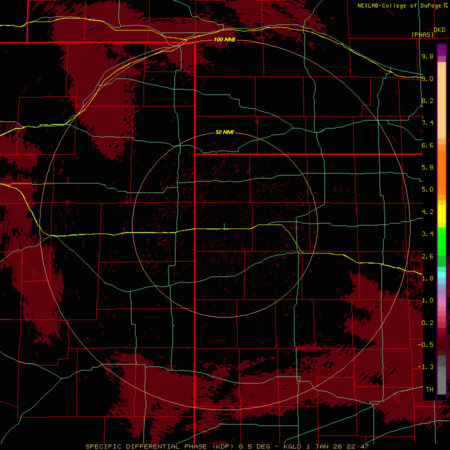
Task: Click the 5.8 value on color scale
Action: click(x=427, y=167)
